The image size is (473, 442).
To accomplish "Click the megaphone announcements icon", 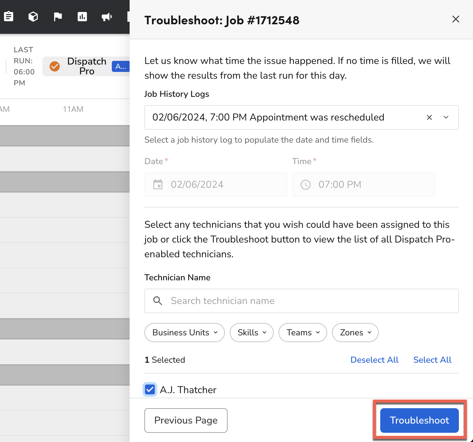I will [107, 17].
